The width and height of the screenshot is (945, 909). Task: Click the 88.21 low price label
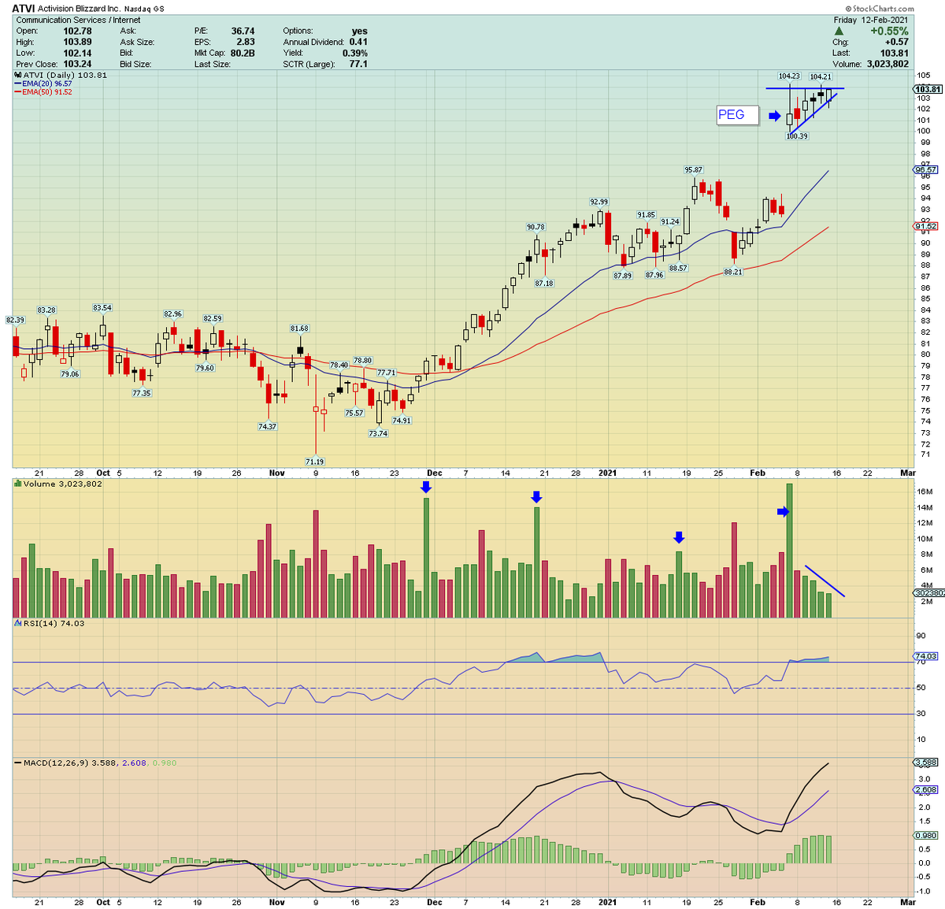tap(733, 272)
